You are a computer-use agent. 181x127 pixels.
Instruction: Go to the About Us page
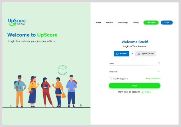[110, 23]
